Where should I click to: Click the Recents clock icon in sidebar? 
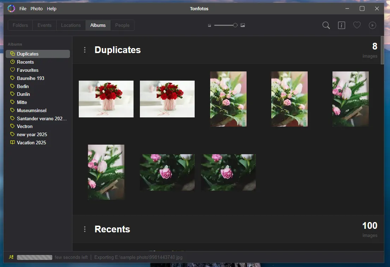(x=13, y=62)
